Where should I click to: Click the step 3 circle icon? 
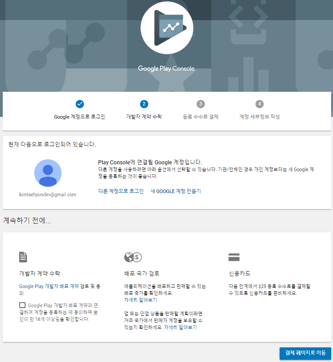pyautogui.click(x=201, y=104)
